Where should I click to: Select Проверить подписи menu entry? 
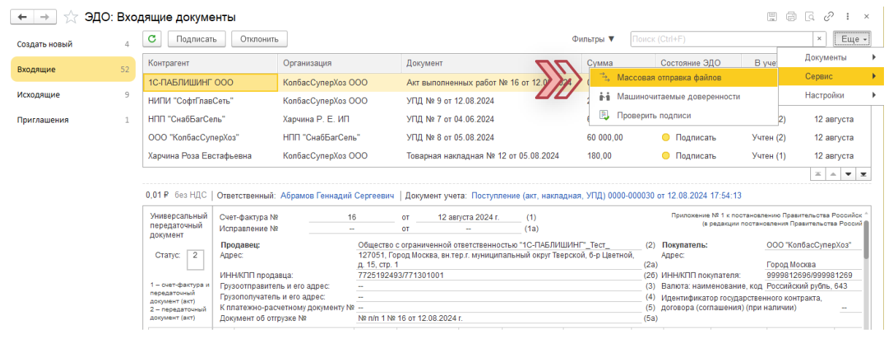653,115
